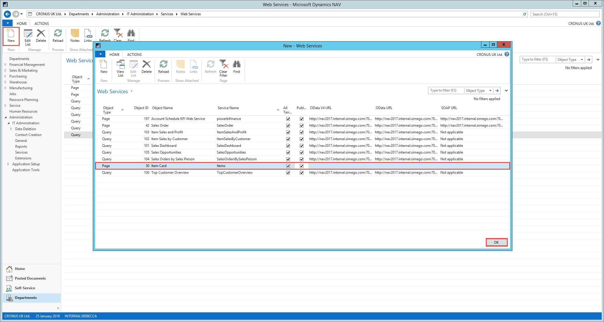Image resolution: width=604 pixels, height=322 pixels.
Task: Toggle Published checkbox for ItemSalesByCustomer
Action: point(302,139)
